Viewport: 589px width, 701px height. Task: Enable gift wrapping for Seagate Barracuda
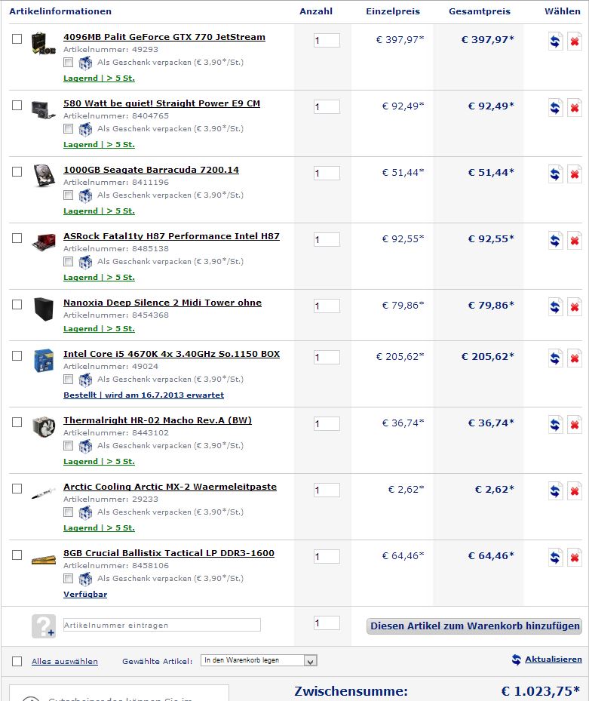tap(68, 195)
